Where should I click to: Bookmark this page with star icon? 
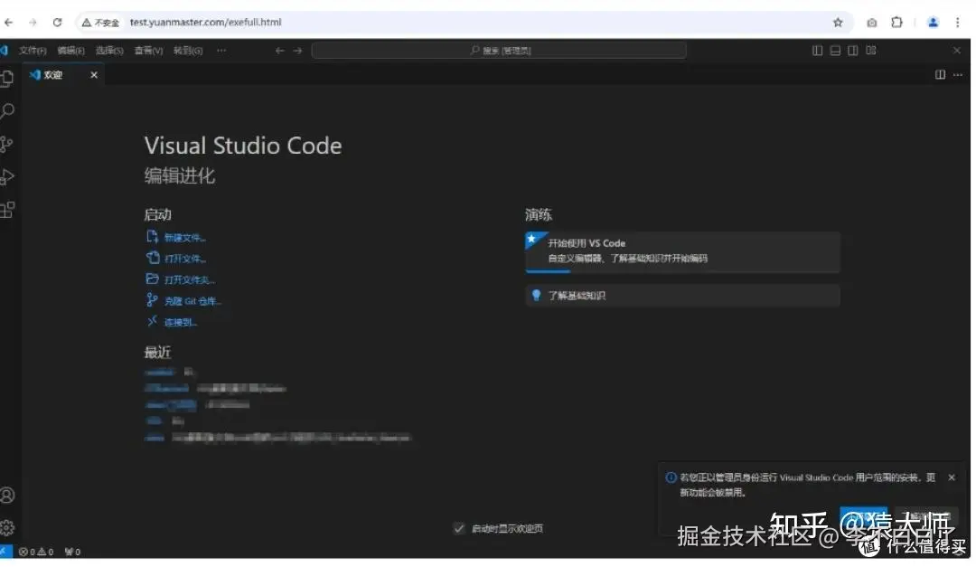[838, 23]
